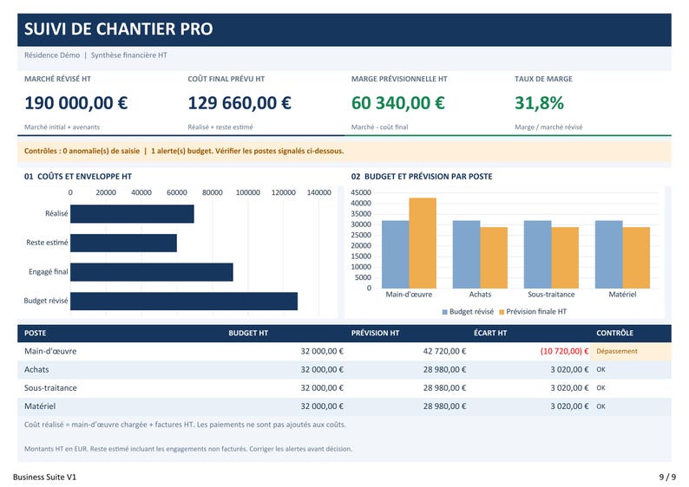Click the Contrôles alert banner text
The width and height of the screenshot is (689, 487).
[184, 151]
